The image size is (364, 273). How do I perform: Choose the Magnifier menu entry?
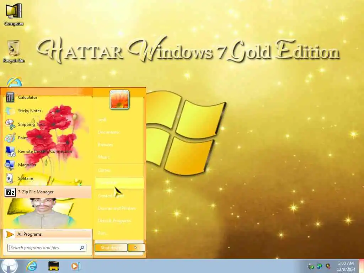[27, 165]
